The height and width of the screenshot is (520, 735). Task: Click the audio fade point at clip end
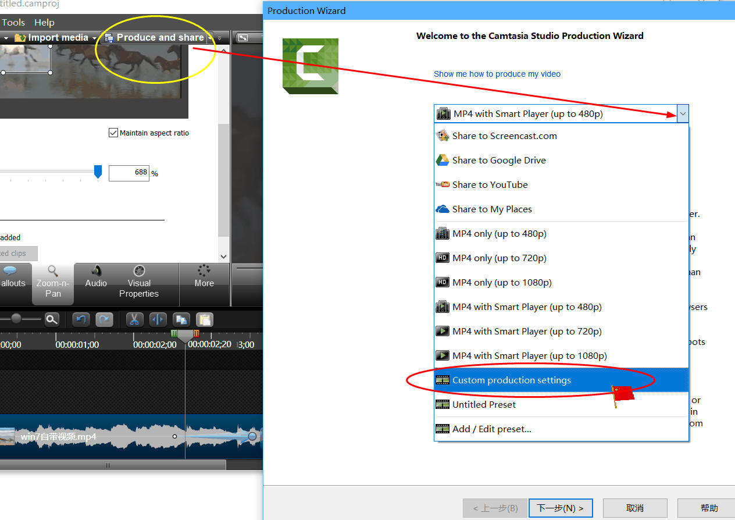point(252,436)
